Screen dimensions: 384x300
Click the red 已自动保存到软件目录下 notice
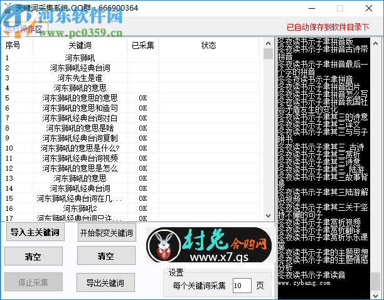click(328, 27)
